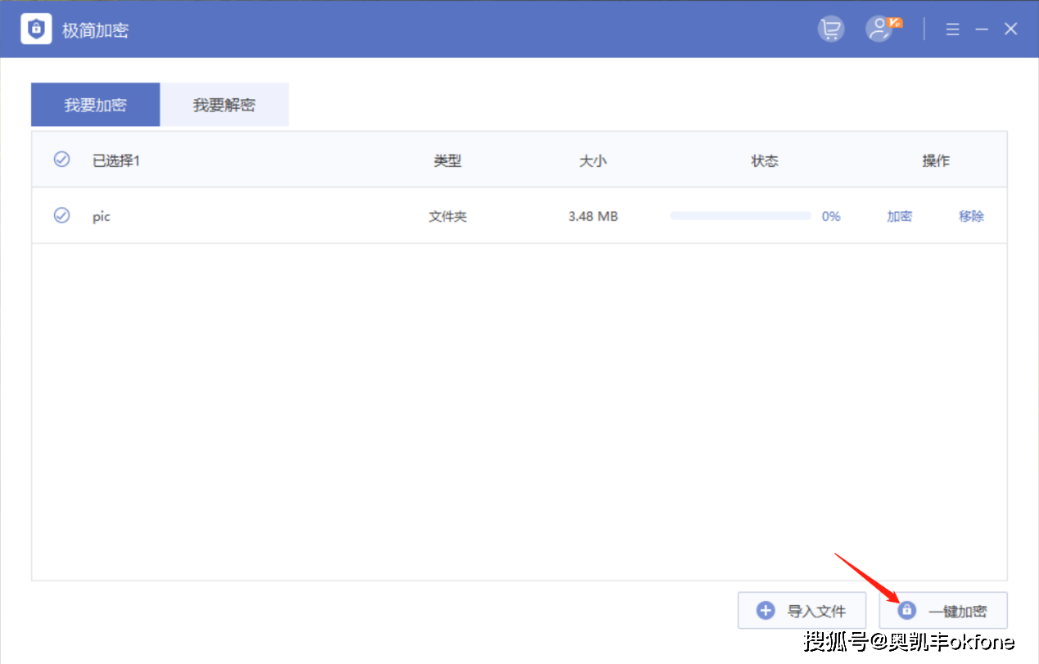Click the 状态 column header
Image resolution: width=1039 pixels, height=664 pixels.
pyautogui.click(x=765, y=160)
